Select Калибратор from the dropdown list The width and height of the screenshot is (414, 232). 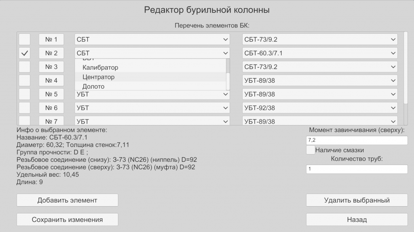[100, 67]
